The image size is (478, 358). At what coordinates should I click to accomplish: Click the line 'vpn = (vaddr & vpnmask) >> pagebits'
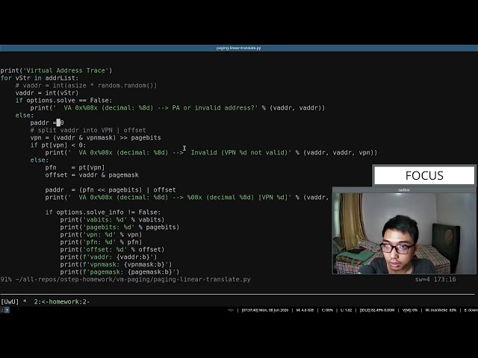pos(96,137)
